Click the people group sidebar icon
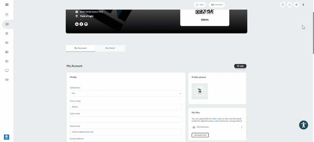Image resolution: width=314 pixels, height=142 pixels. tap(7, 80)
